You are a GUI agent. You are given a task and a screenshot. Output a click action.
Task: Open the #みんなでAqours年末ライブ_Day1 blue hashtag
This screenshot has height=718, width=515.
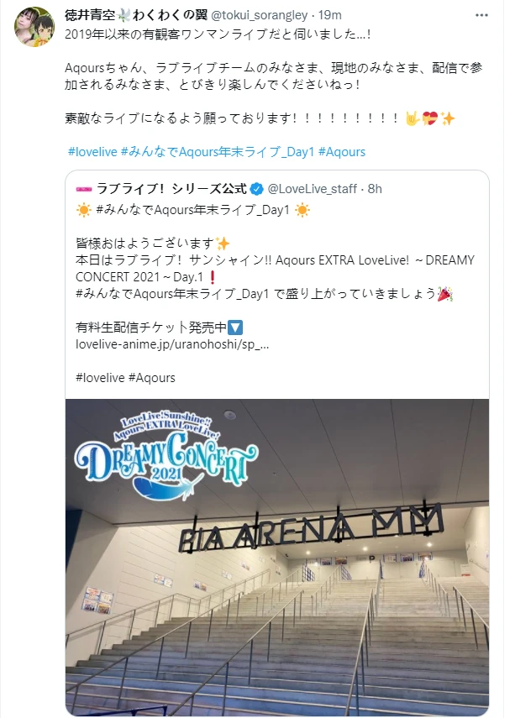(218, 152)
